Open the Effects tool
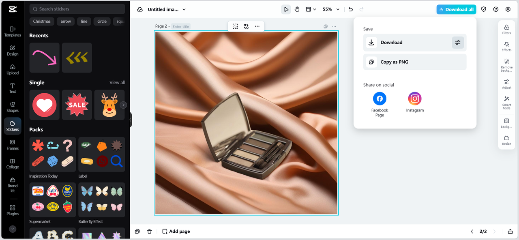The image size is (519, 240). 506,46
